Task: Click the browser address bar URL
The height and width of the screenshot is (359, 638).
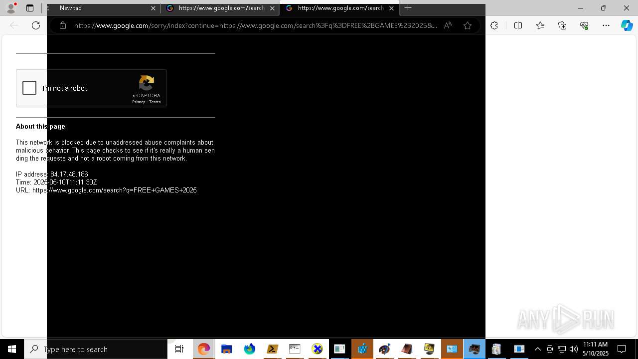Action: pos(255,25)
